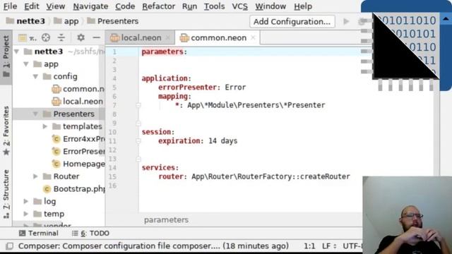Click the 'expiration: 14 days' line
This screenshot has height=254, width=452.
coord(198,141)
